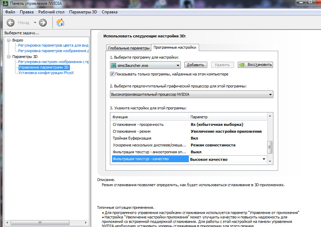Open 'Регулировка параметров изображения' video link
Screen dimensions: 321x227
click(53, 51)
